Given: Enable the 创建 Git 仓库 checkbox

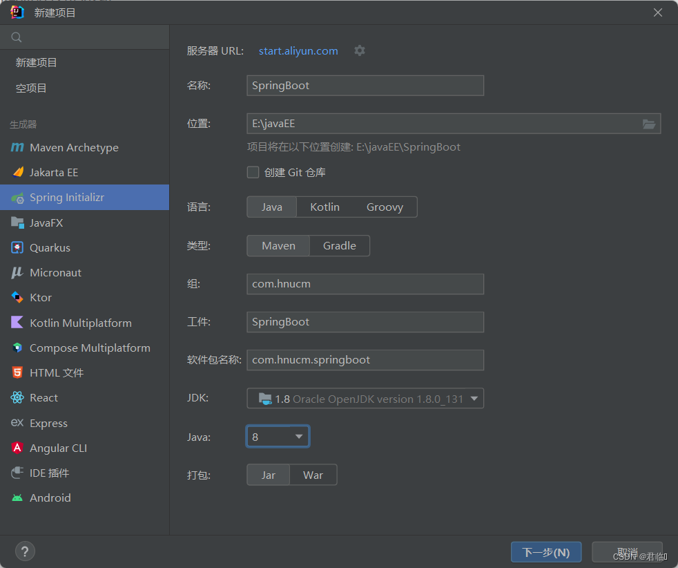Looking at the screenshot, I should tap(253, 172).
